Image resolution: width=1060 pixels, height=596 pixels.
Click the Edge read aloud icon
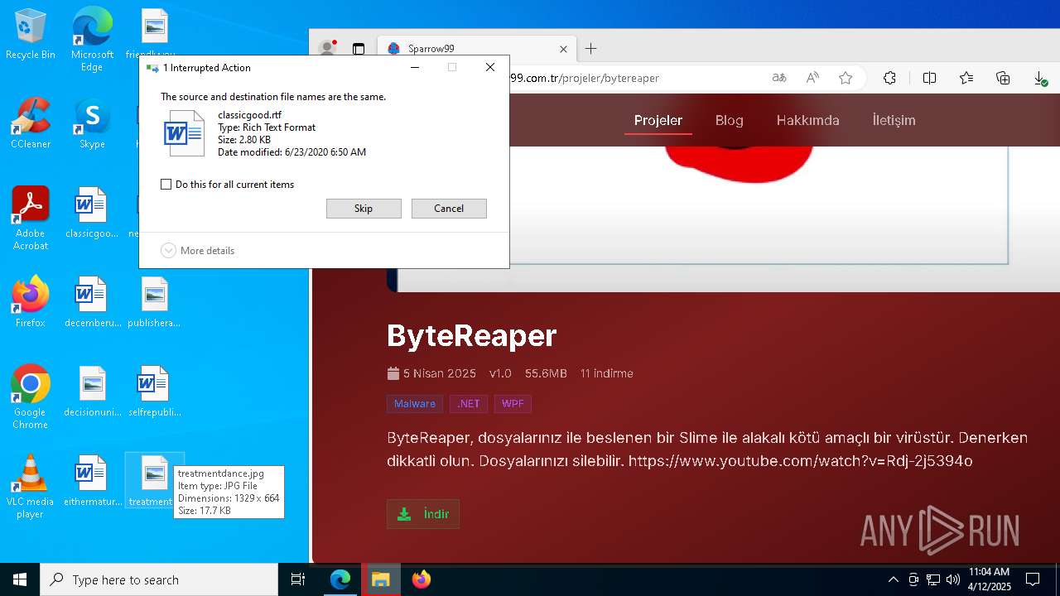812,78
